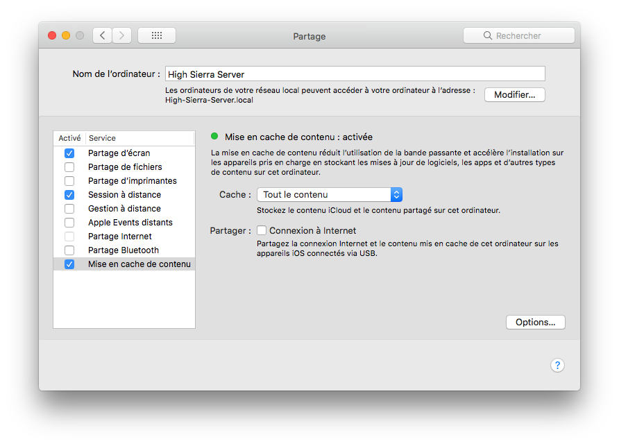The image size is (619, 446).
Task: Enable Partage de fichiers checkbox
Action: [69, 167]
